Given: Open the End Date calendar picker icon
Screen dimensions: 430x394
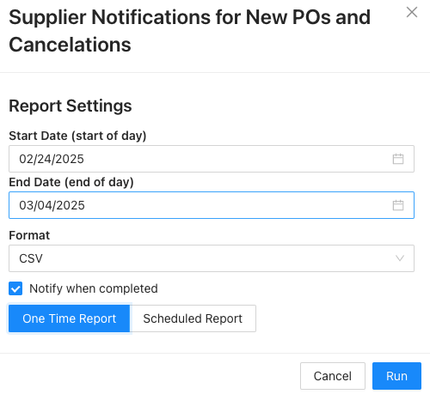Looking at the screenshot, I should (398, 205).
